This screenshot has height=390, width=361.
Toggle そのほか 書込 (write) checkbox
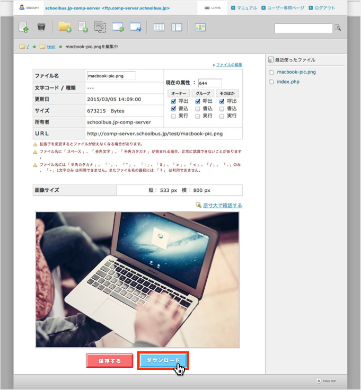[222, 109]
